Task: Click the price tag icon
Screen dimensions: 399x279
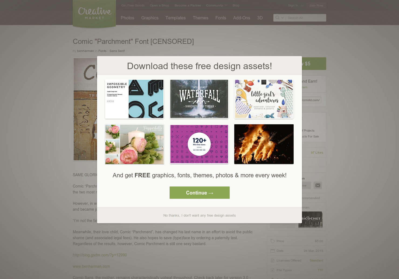Action: pyautogui.click(x=273, y=241)
